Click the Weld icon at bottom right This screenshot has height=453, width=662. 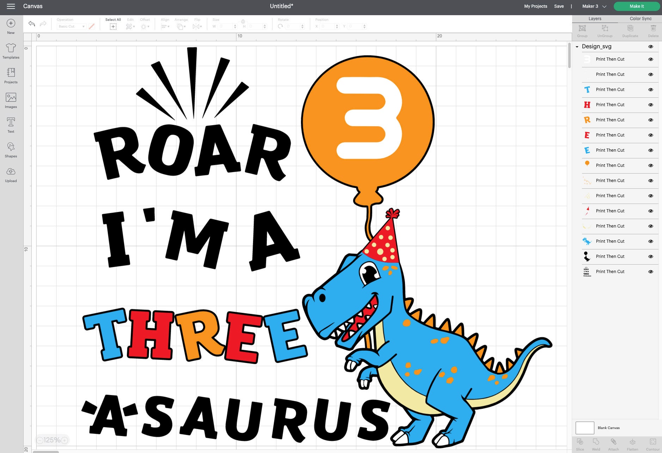pyautogui.click(x=596, y=444)
